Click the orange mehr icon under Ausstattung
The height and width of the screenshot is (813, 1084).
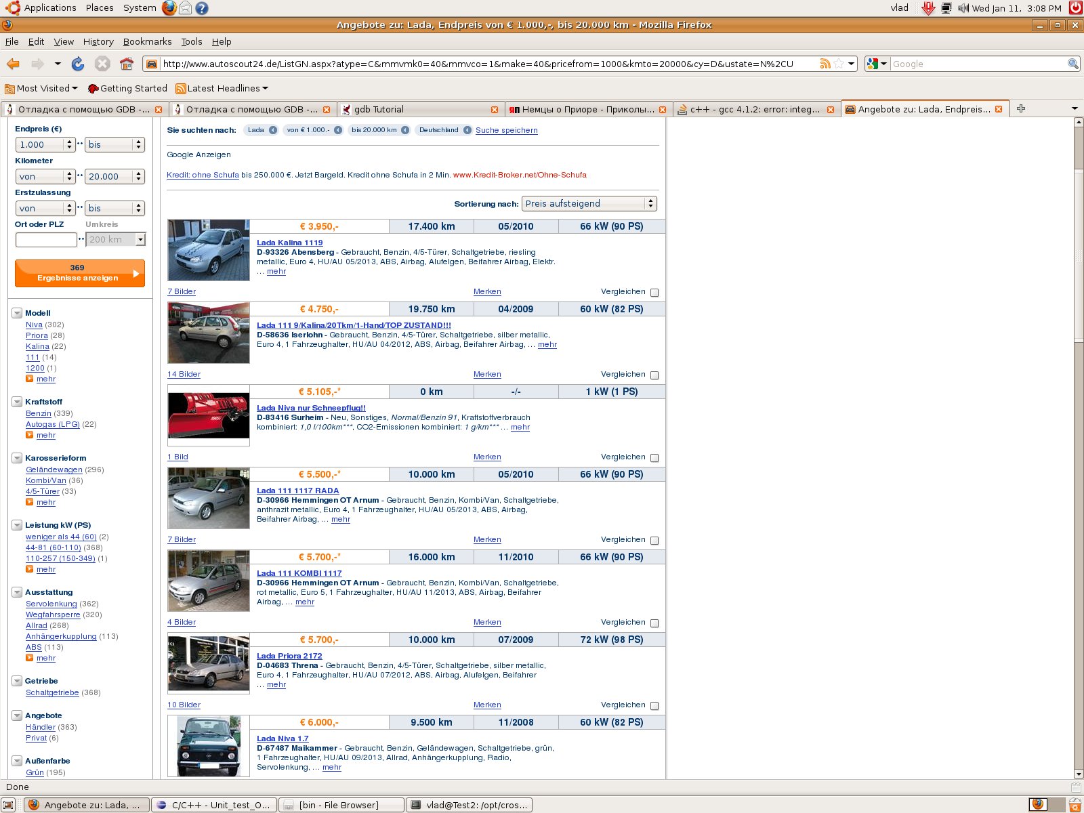click(29, 658)
